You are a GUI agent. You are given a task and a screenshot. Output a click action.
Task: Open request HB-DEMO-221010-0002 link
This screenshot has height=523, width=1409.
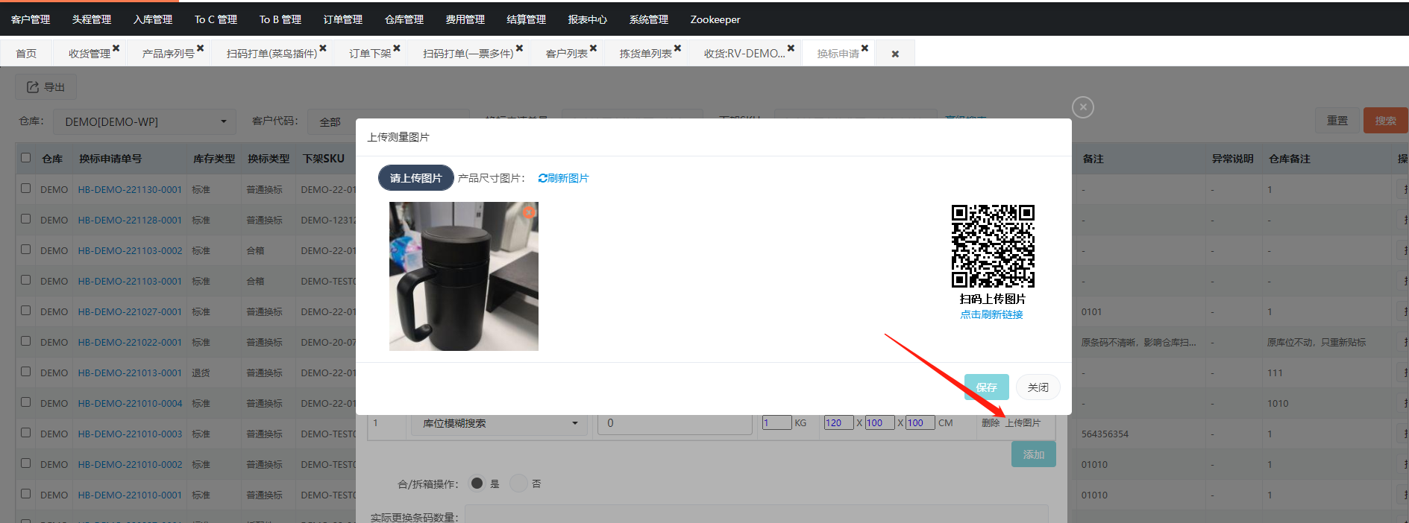pyautogui.click(x=130, y=464)
